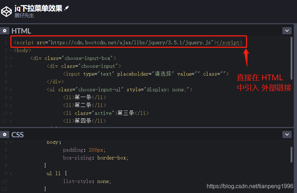The width and height of the screenshot is (297, 193).
Task: Click the 第一条 list item code
Action: click(x=85, y=97)
